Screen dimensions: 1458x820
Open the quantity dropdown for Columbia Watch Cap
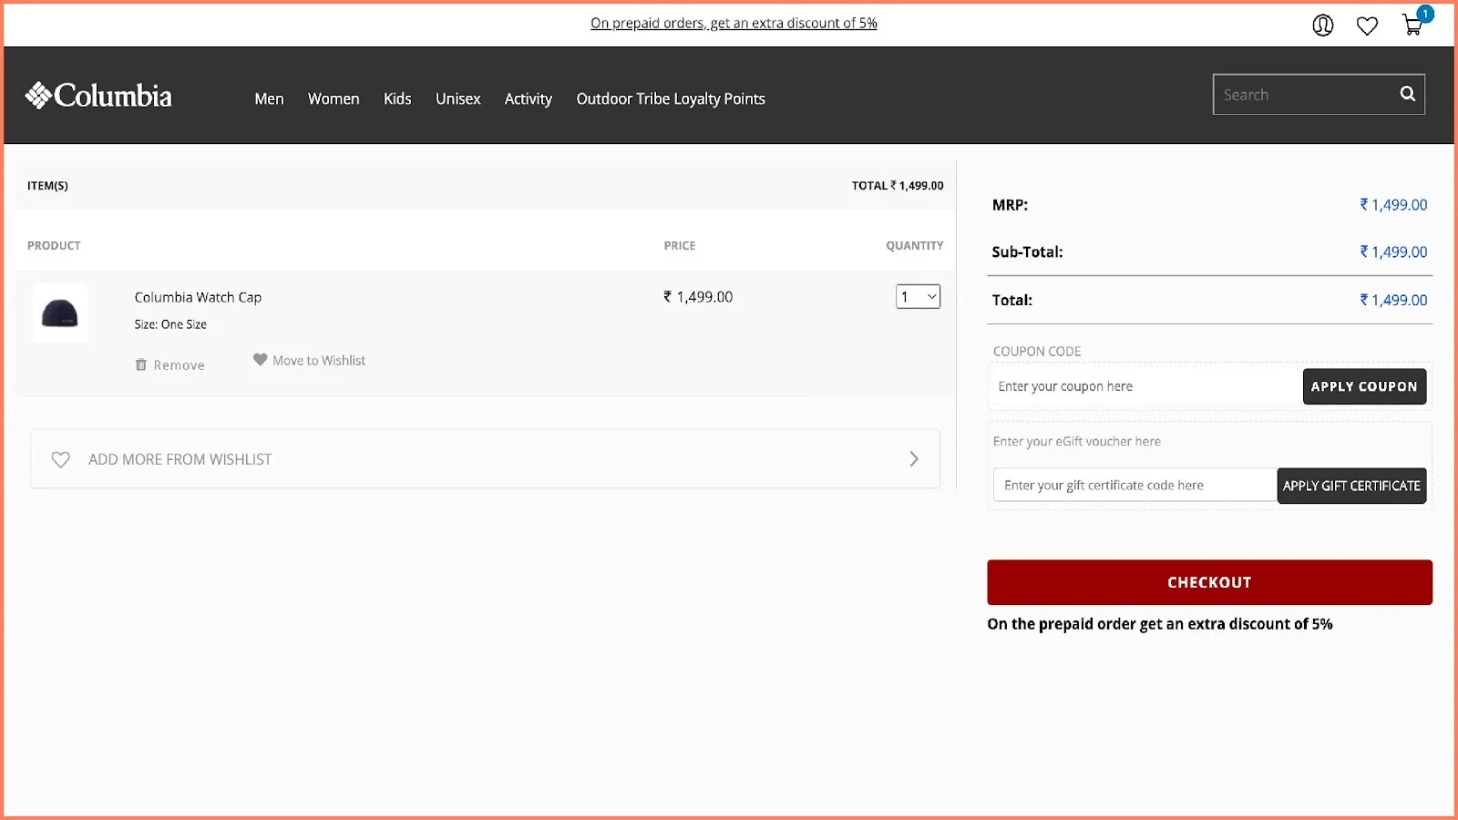pyautogui.click(x=918, y=296)
